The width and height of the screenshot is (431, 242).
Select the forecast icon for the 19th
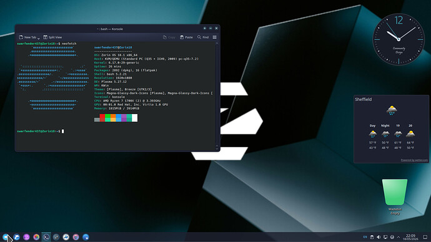tap(398, 134)
